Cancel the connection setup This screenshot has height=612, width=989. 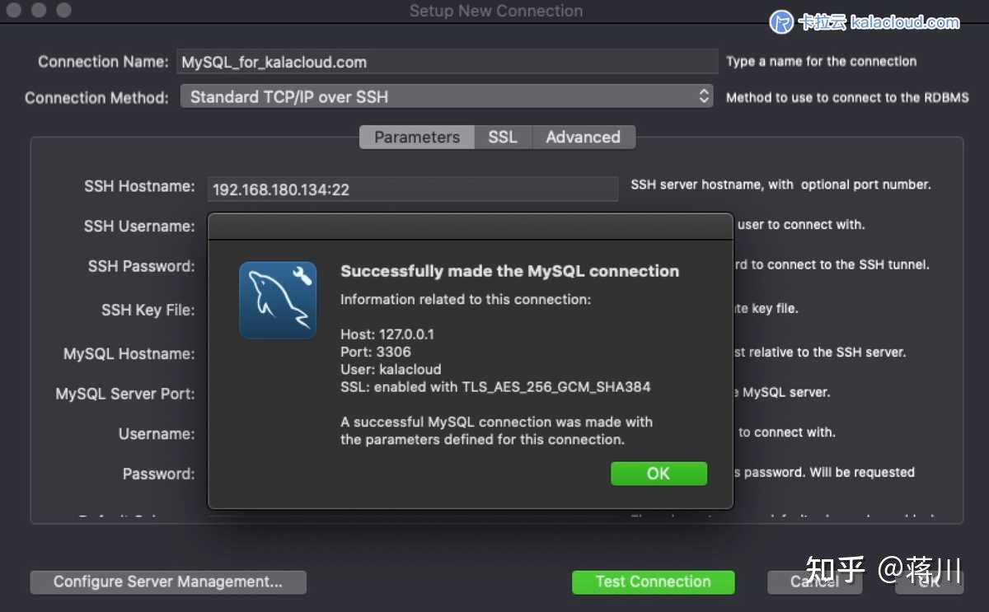point(814,582)
